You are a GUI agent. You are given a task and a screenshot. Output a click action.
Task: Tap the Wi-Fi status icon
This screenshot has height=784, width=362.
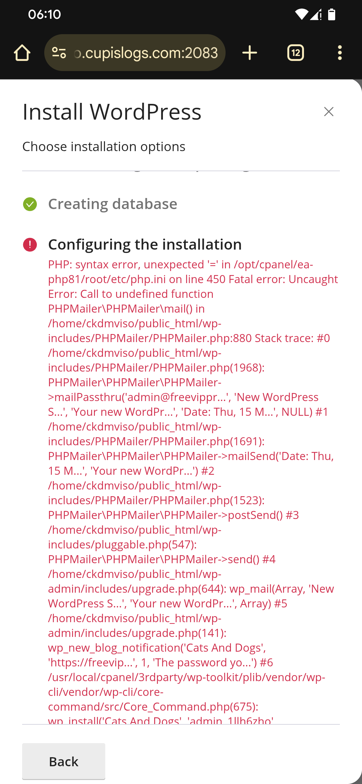[x=301, y=14]
